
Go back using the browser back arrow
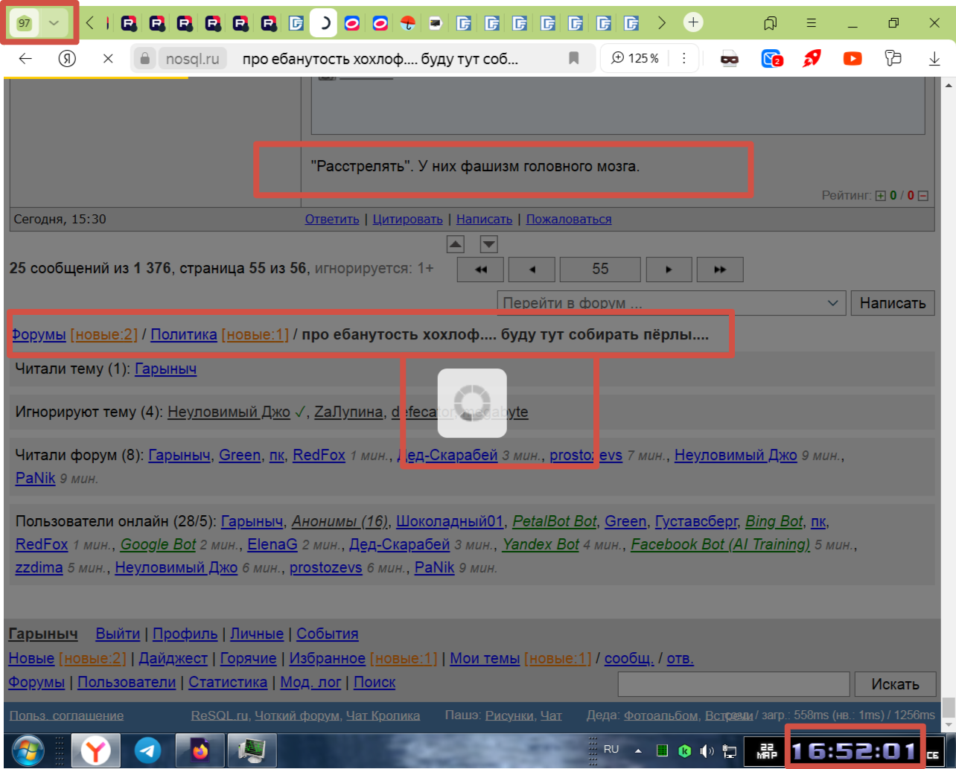pyautogui.click(x=26, y=58)
